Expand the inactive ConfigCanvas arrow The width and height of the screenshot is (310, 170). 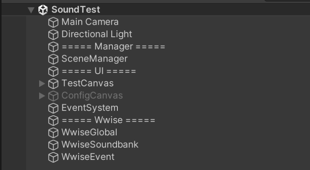coord(42,96)
